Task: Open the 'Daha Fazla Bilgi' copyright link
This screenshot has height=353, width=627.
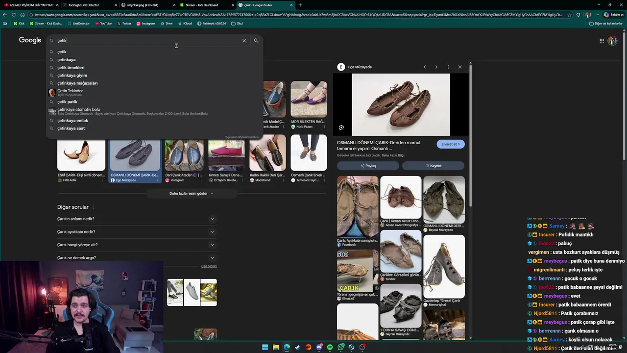Action: point(393,155)
